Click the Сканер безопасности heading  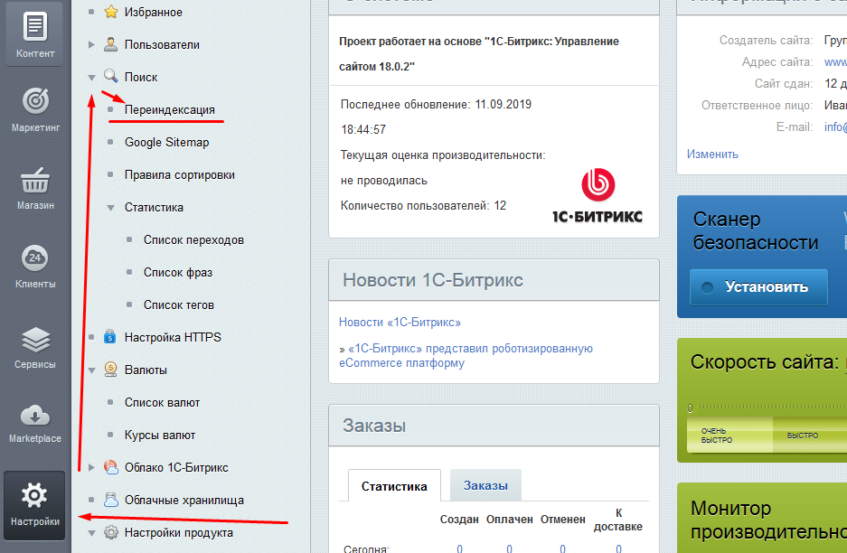[756, 231]
